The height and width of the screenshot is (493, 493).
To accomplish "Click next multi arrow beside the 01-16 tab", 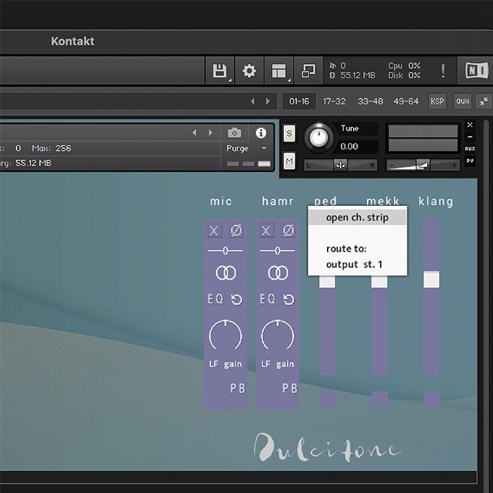I will tap(268, 101).
